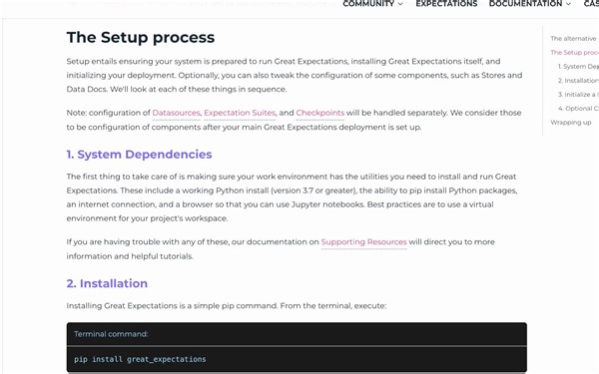The image size is (599, 374).
Task: Expand the Documentation dropdown menu
Action: click(530, 4)
